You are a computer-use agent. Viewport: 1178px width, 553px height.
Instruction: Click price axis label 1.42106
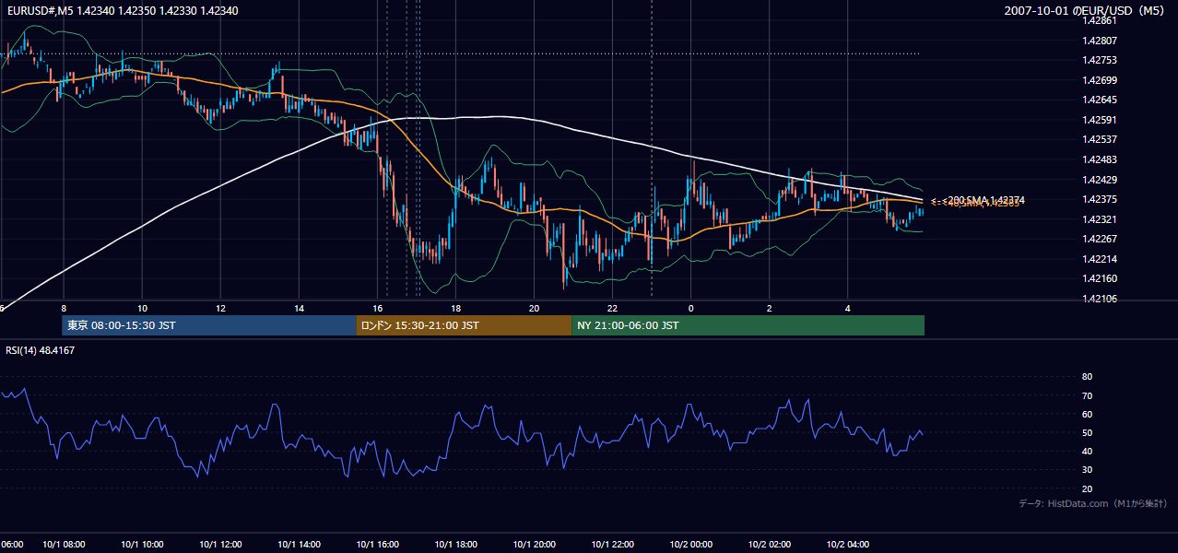1100,299
